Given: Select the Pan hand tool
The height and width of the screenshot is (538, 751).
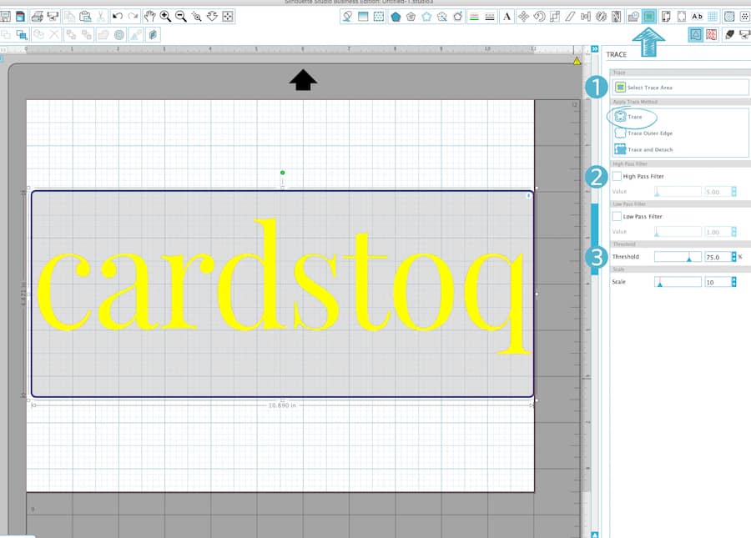Looking at the screenshot, I should (x=150, y=17).
